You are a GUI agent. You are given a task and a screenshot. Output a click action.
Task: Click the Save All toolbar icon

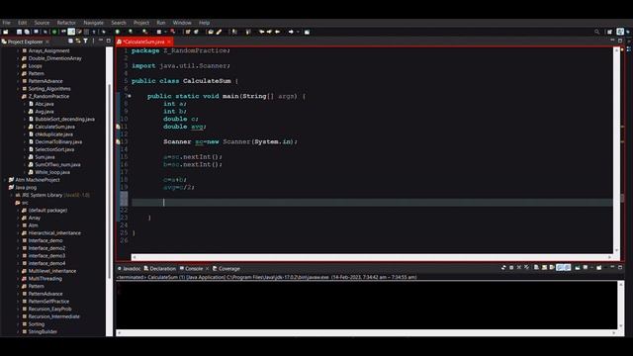click(x=27, y=32)
